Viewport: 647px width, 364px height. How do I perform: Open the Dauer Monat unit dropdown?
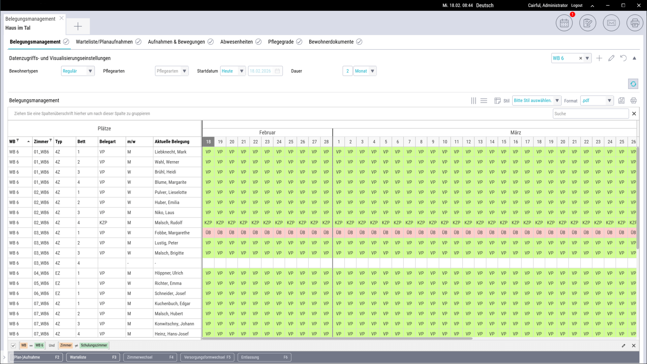(x=372, y=71)
